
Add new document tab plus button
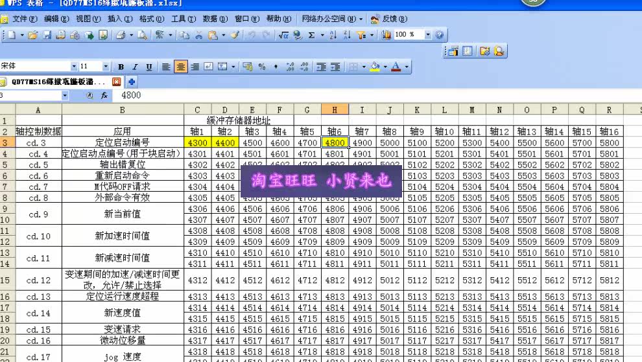[x=132, y=82]
